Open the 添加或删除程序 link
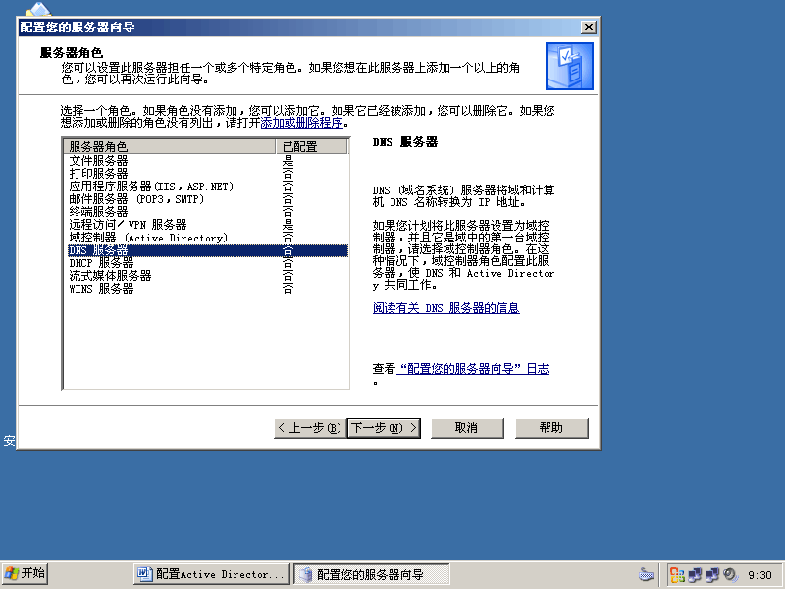 (302, 122)
